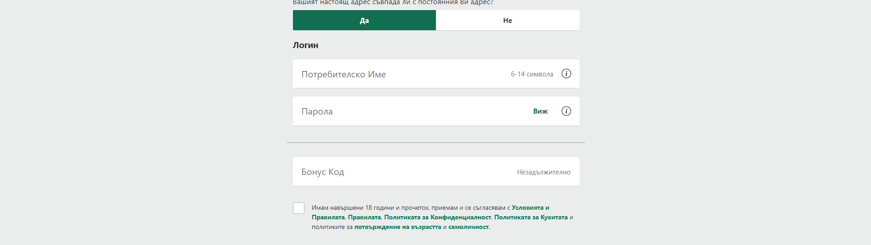Open Условията и Правилата link
Viewport: 871px width, 245px height.
click(x=530, y=208)
